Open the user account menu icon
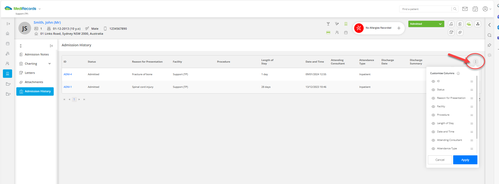 pyautogui.click(x=485, y=9)
